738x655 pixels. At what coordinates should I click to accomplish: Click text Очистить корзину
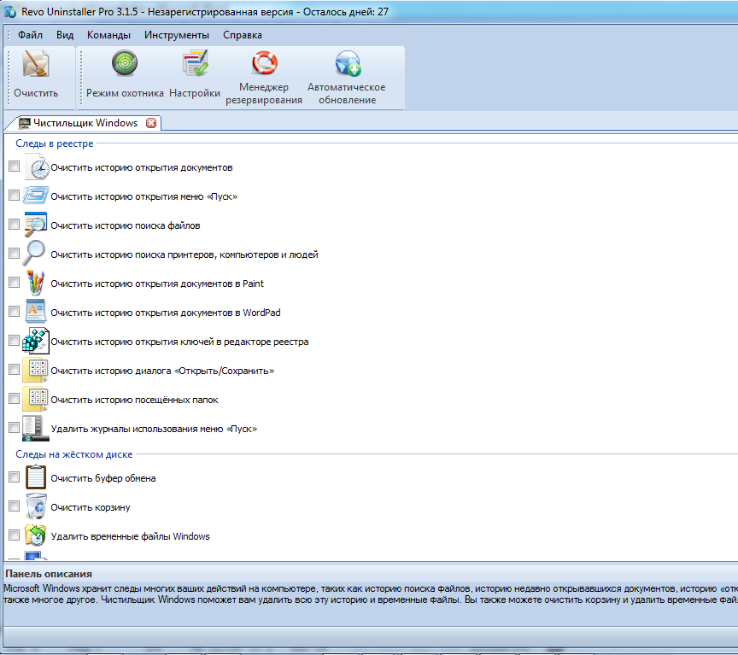tap(91, 508)
